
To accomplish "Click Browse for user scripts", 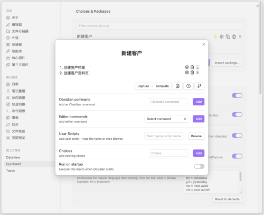I will pos(196,136).
